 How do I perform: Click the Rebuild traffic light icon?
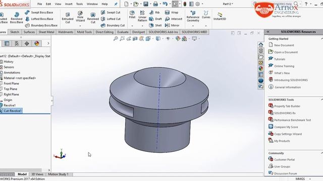[x=185, y=4]
